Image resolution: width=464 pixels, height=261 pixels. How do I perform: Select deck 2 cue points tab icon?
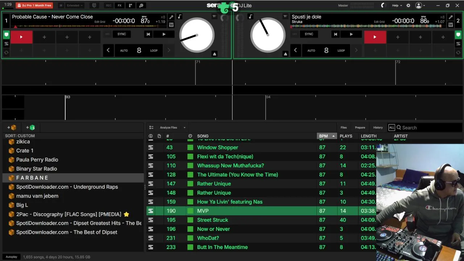coord(458,35)
